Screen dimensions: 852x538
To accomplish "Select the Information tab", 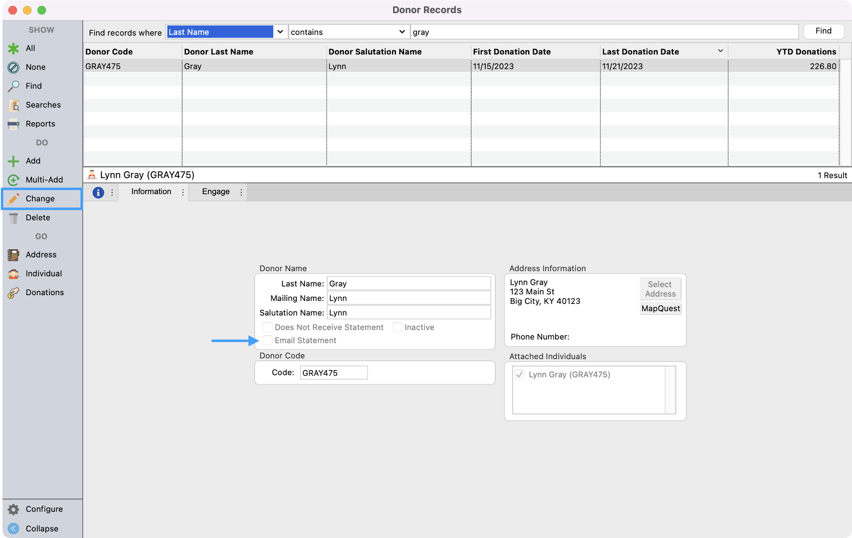I will click(x=151, y=192).
